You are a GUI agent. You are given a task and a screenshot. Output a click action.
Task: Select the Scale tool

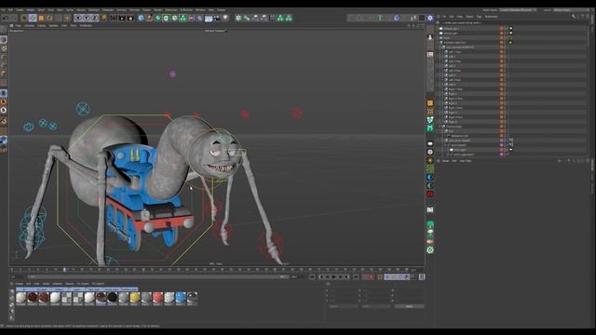41,18
